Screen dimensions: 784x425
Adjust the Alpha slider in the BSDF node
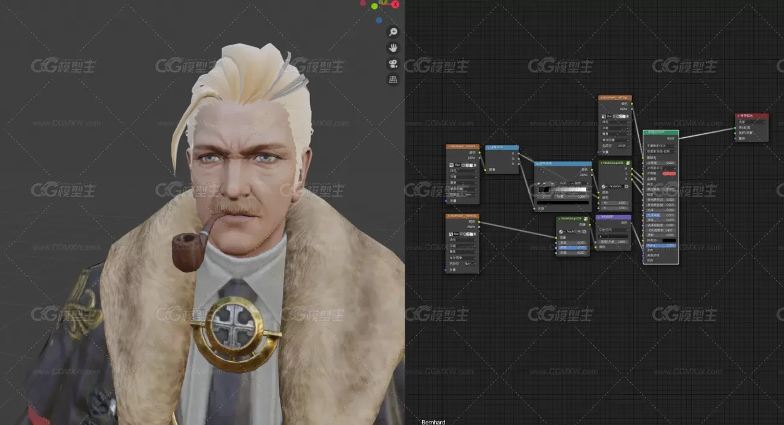tap(661, 245)
